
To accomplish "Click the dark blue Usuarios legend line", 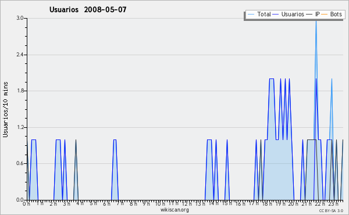I will 276,15.
